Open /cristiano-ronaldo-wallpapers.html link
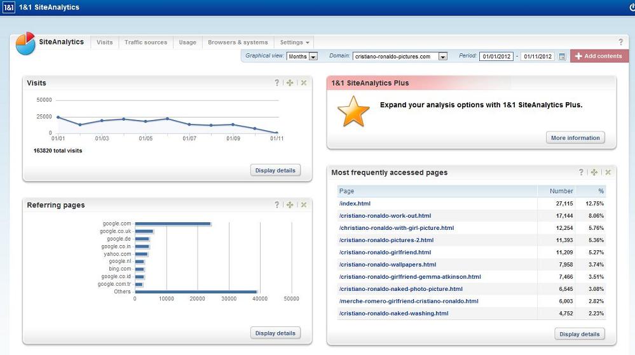635x355 pixels. tap(388, 264)
